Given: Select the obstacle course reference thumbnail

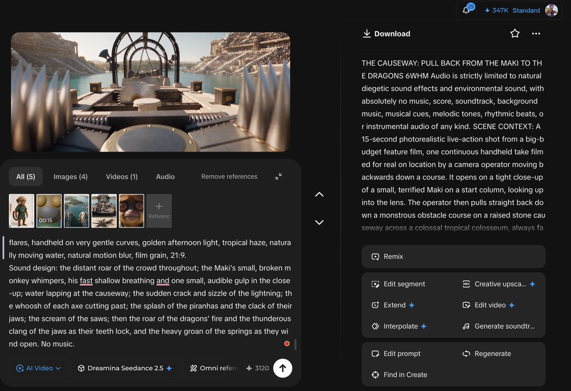Looking at the screenshot, I should 104,211.
